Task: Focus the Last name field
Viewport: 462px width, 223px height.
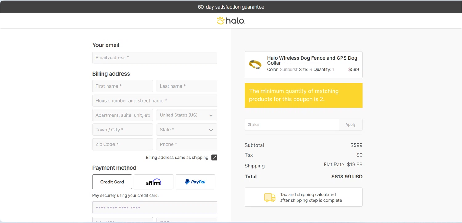Action: tap(187, 86)
